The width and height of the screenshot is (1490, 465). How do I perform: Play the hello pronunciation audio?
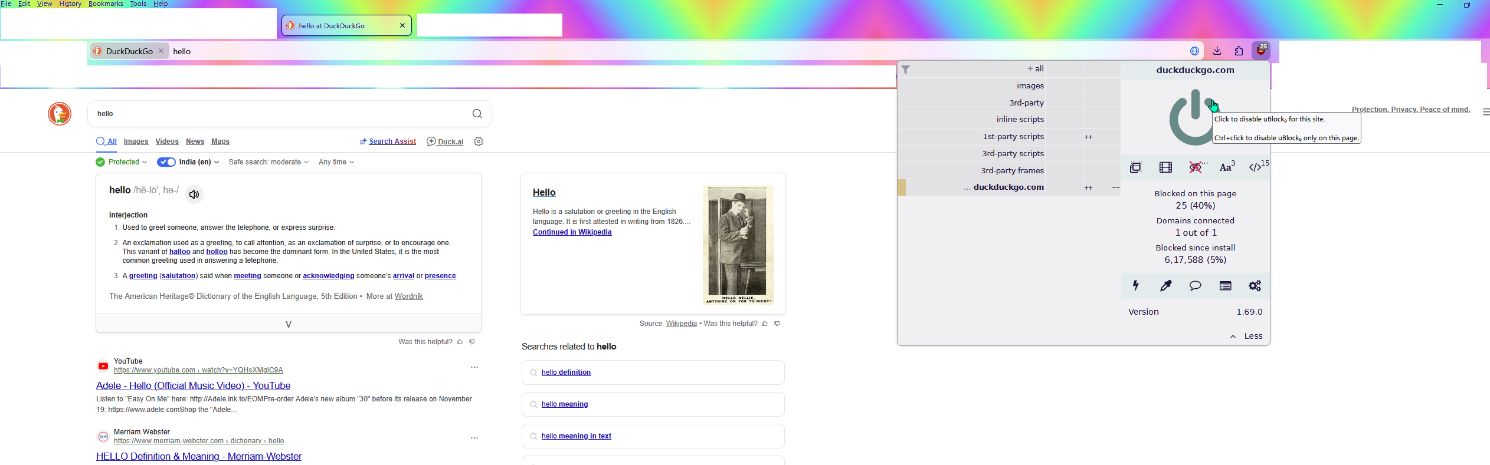194,194
